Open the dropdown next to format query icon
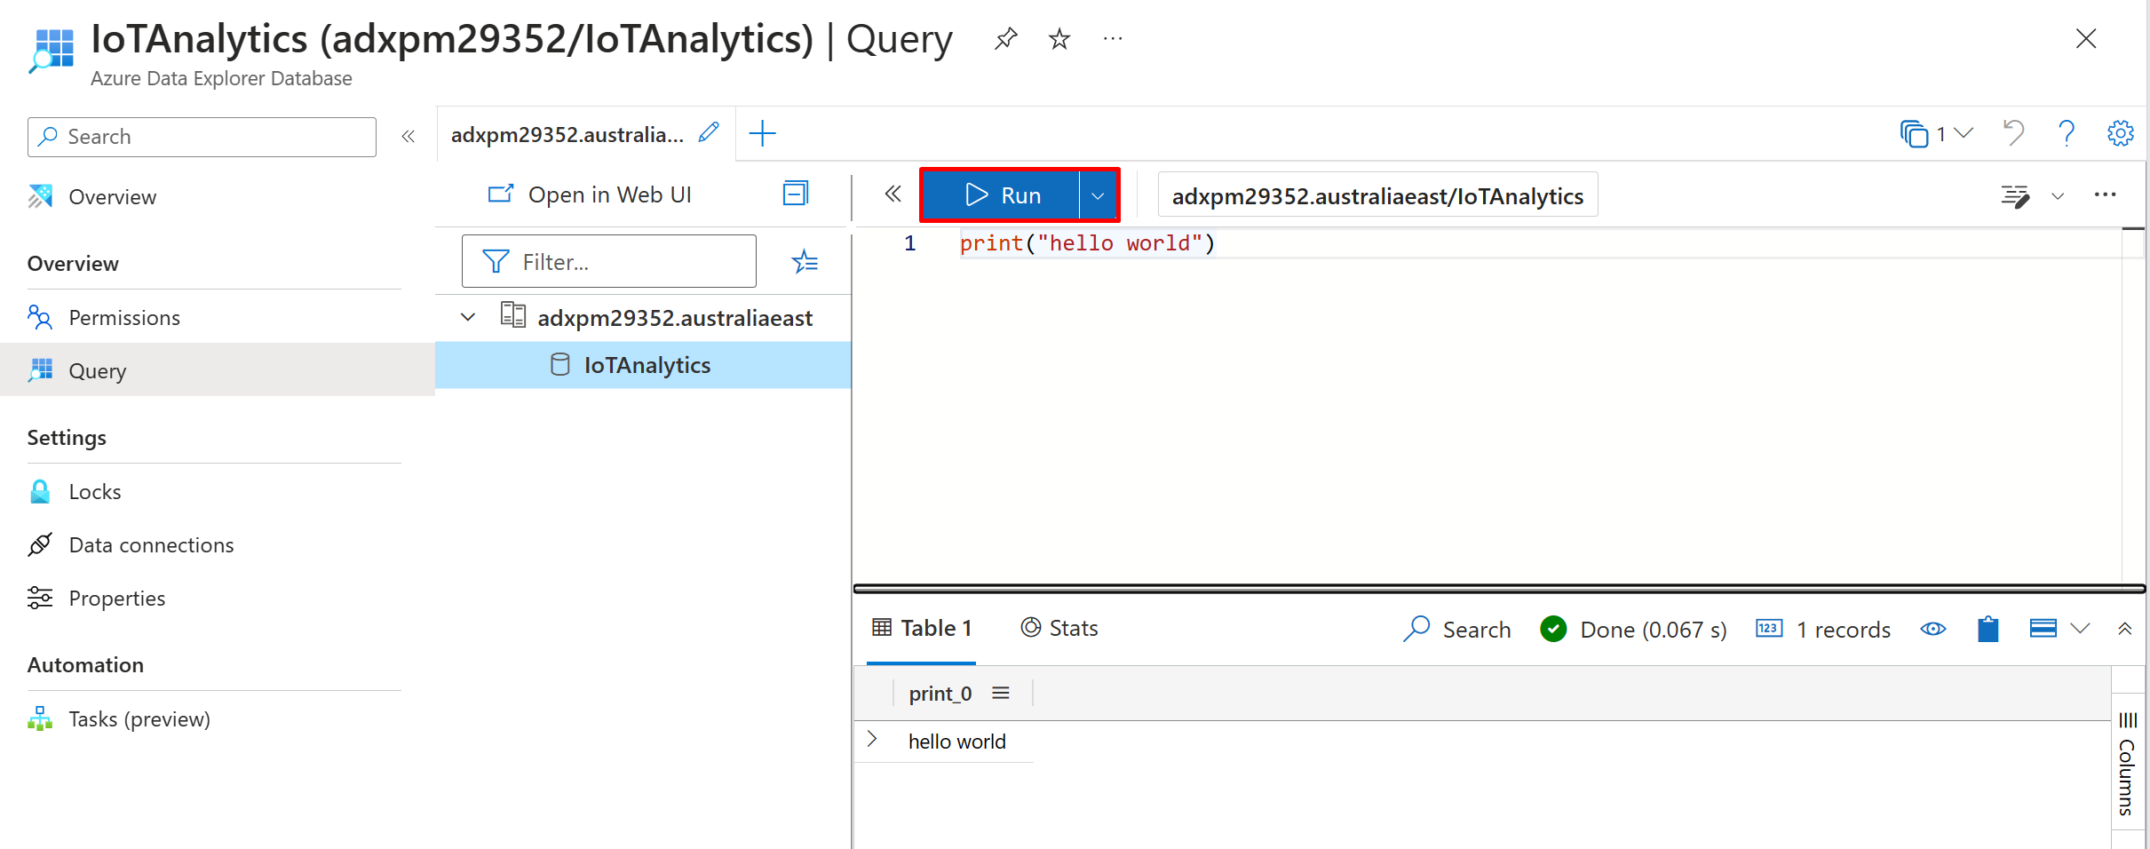 [x=2058, y=196]
